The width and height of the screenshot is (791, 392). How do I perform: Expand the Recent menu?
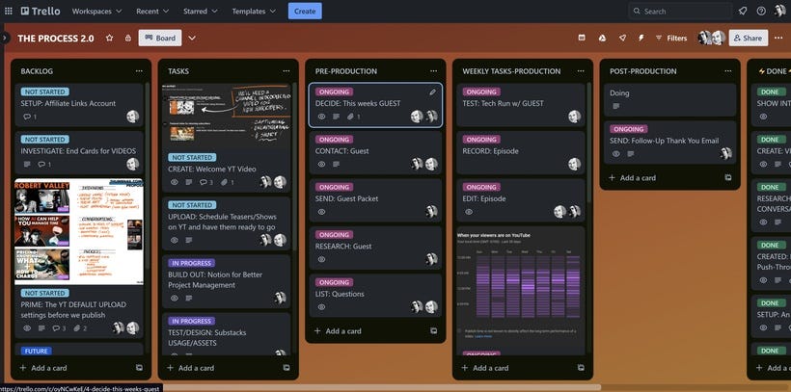click(x=151, y=11)
